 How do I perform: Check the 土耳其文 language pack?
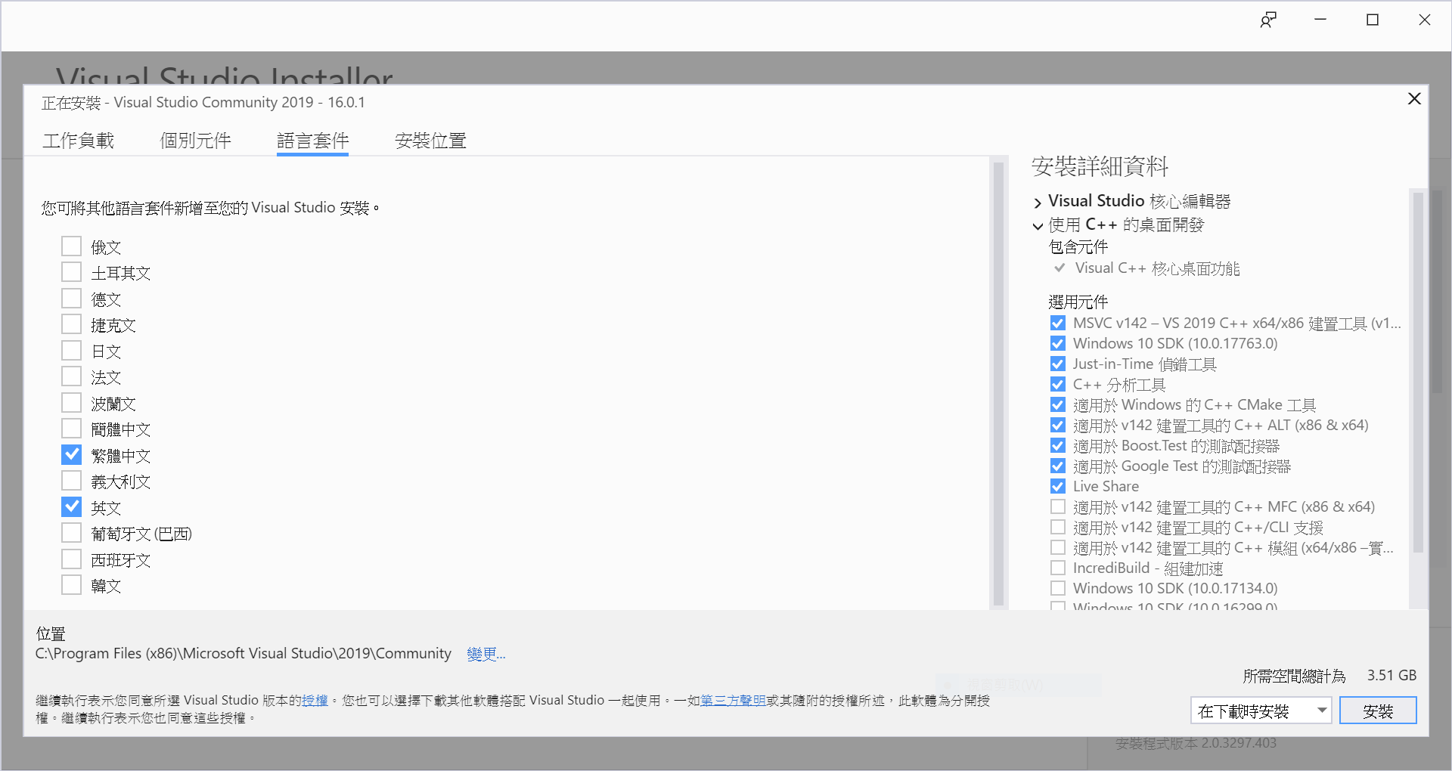[72, 272]
